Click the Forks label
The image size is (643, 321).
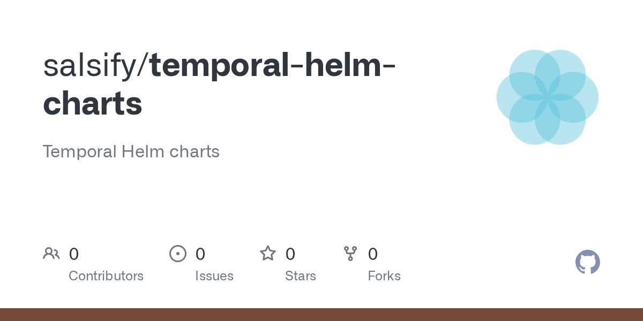(384, 276)
